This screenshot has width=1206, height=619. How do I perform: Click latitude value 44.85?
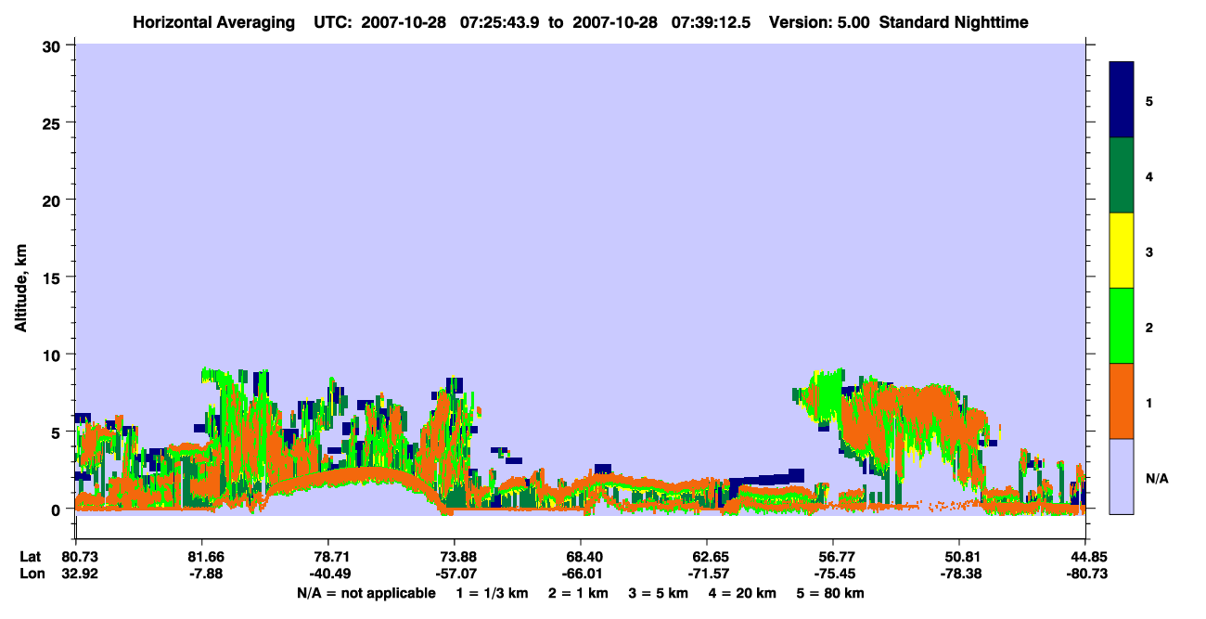coord(1088,557)
